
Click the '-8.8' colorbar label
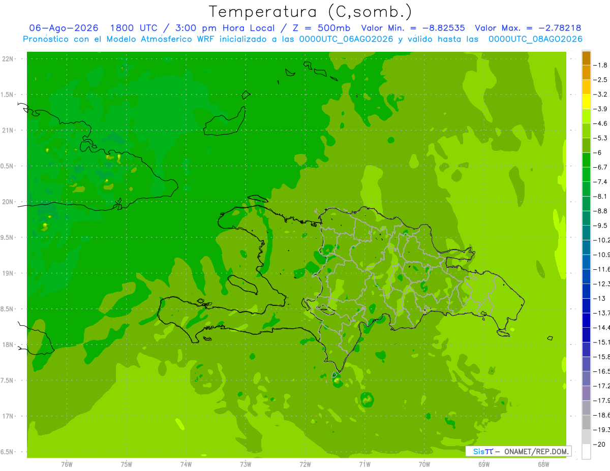coord(600,211)
